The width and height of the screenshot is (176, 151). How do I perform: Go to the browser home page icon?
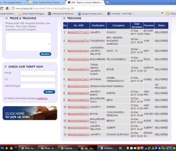(x=7, y=8)
